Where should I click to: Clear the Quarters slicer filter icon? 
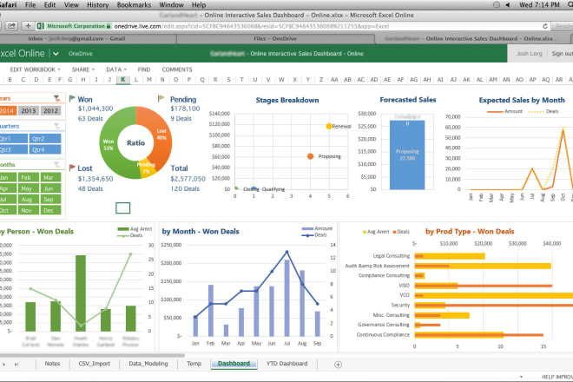pyautogui.click(x=57, y=126)
